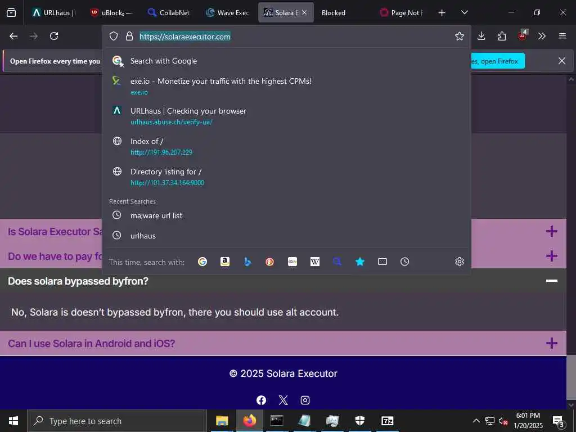Open the Firefox application menu
576x432 pixels.
(x=562, y=36)
